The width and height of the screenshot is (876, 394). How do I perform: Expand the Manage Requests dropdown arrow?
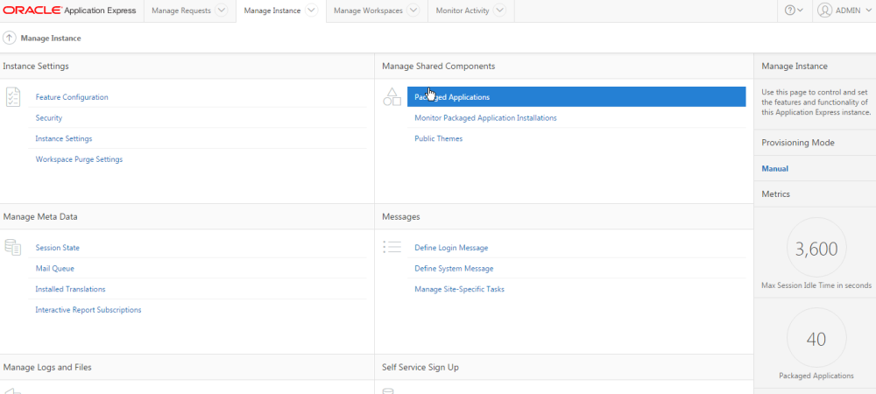coord(221,11)
